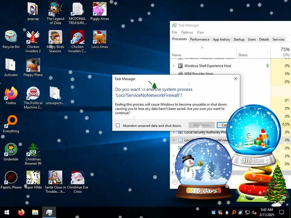Select Santa Claus in Trouble icon
291x218 pixels.
pyautogui.click(x=55, y=182)
